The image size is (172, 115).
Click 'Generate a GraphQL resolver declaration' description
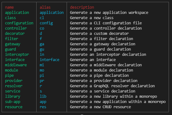pyautogui.click(x=112, y=86)
